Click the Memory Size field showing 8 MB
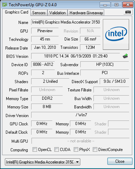The width and height of the screenshot is (135, 169). [47, 106]
